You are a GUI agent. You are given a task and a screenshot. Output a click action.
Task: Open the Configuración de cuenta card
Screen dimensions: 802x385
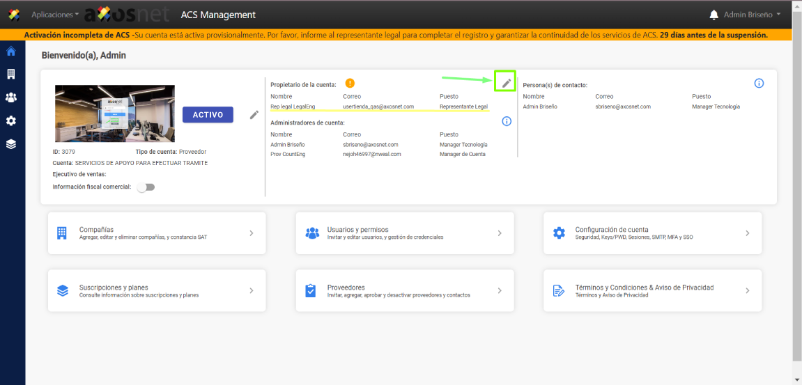[653, 233]
